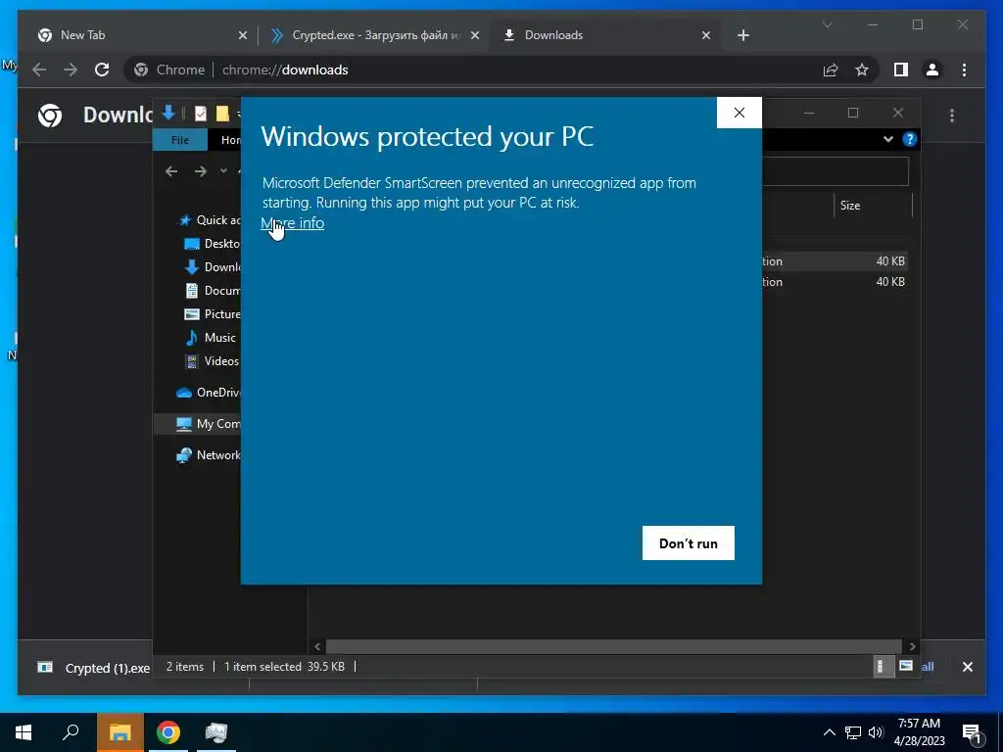
Task: Open the volume tray icon
Action: click(876, 732)
